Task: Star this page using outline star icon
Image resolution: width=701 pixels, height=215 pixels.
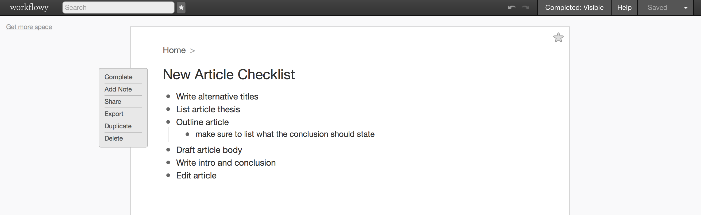Action: point(558,37)
